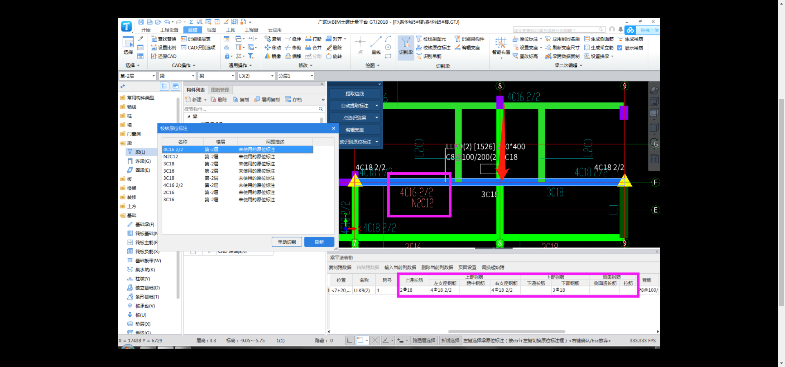Expand the 自动提取标注 dropdown arrow

tap(377, 106)
